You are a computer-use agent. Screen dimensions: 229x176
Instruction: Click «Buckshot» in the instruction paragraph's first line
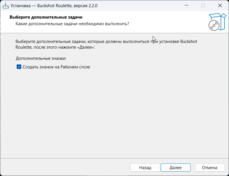[189, 41]
